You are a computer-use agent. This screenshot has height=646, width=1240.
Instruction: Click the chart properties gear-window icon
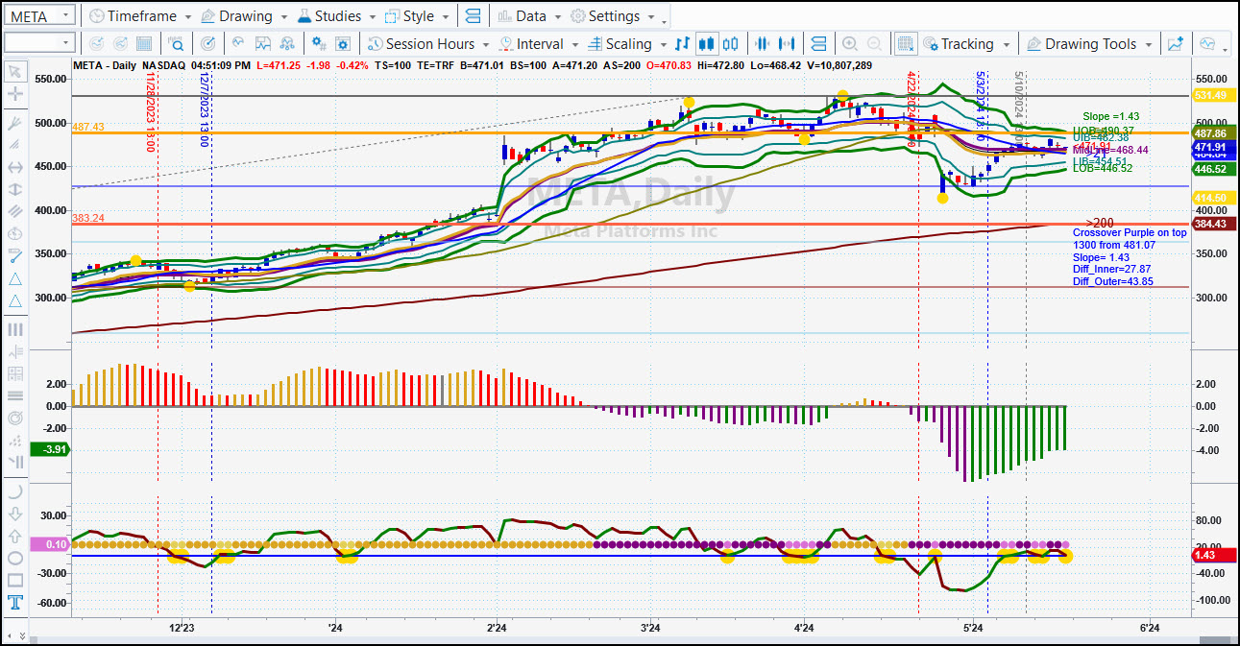point(342,43)
